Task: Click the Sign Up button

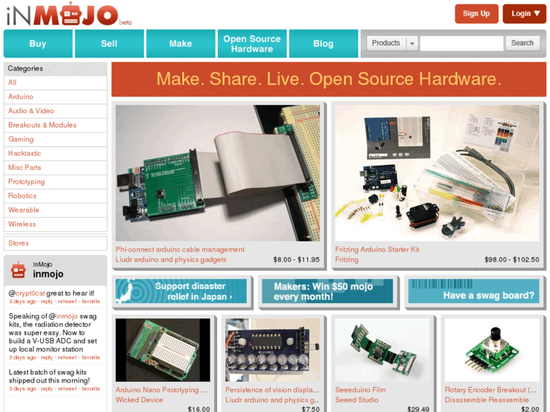Action: click(477, 14)
